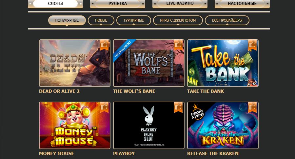Click thumbs-up icon on Money Mouse

[104, 108]
